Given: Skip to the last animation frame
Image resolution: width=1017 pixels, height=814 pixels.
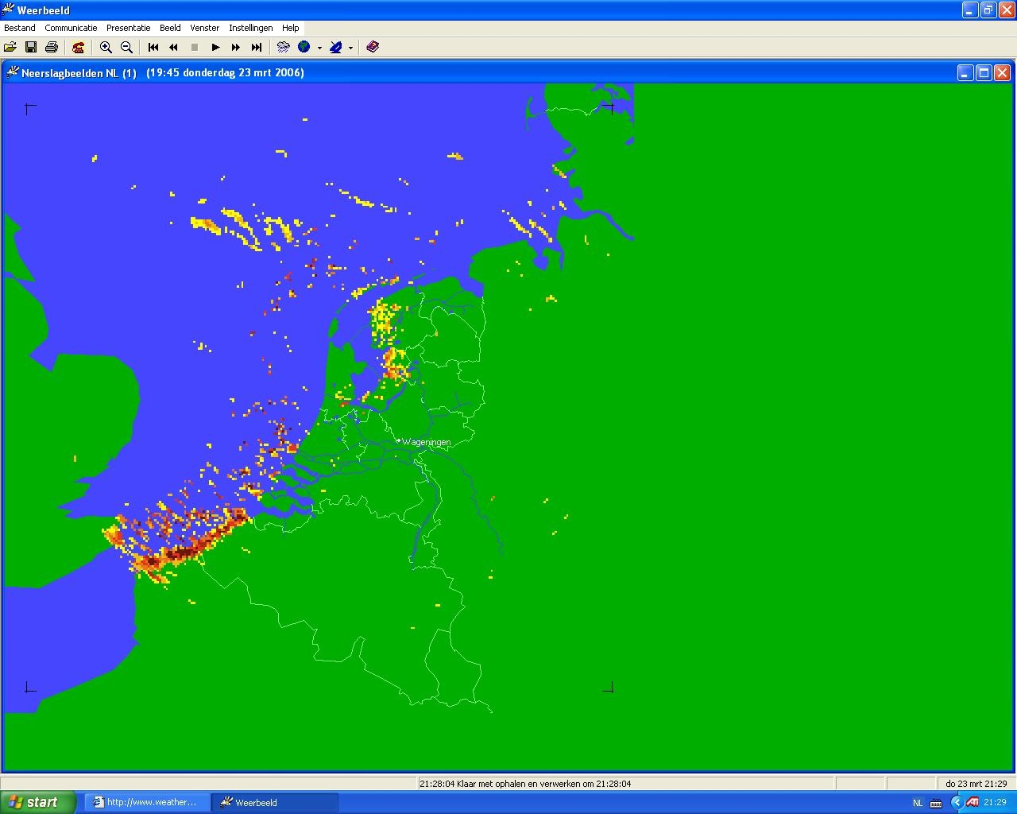Looking at the screenshot, I should click(257, 47).
